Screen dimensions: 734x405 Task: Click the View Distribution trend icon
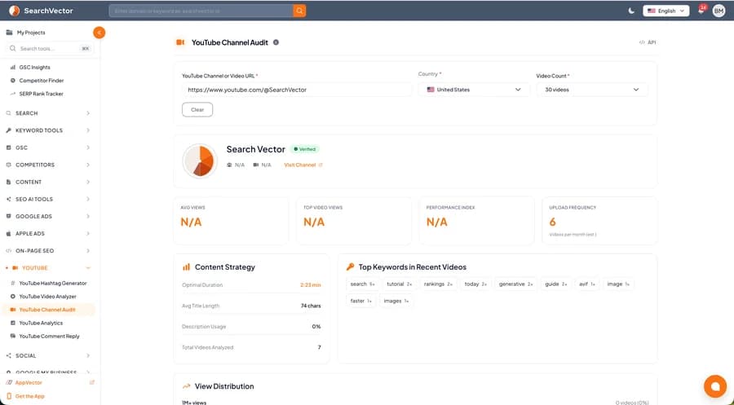click(186, 386)
